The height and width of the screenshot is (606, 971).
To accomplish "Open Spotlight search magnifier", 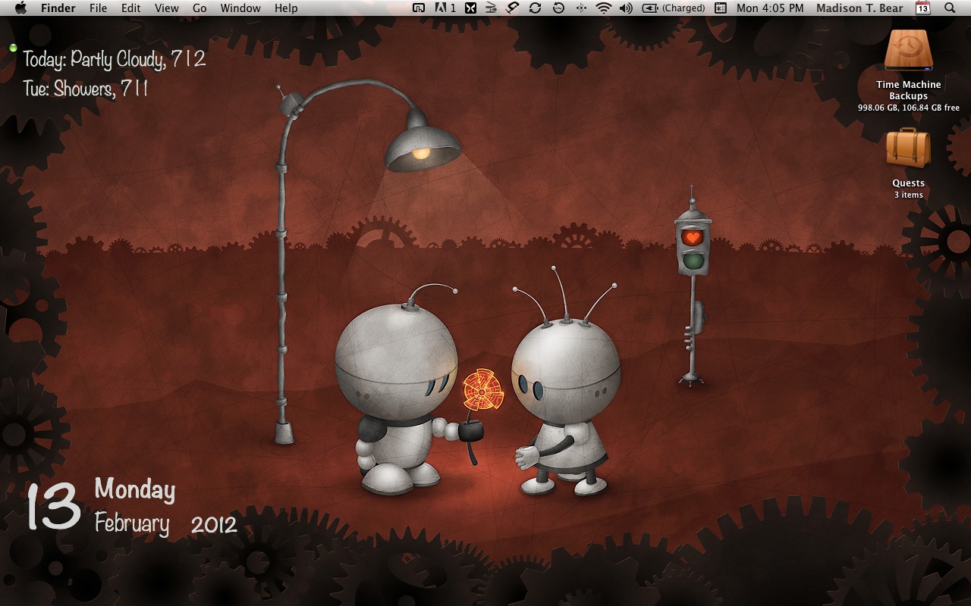I will pyautogui.click(x=950, y=8).
